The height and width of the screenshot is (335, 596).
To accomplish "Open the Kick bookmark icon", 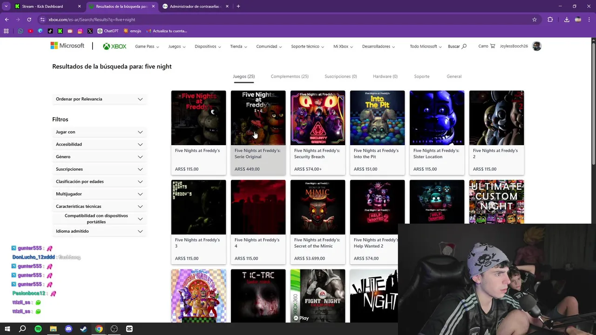I will coord(60,31).
